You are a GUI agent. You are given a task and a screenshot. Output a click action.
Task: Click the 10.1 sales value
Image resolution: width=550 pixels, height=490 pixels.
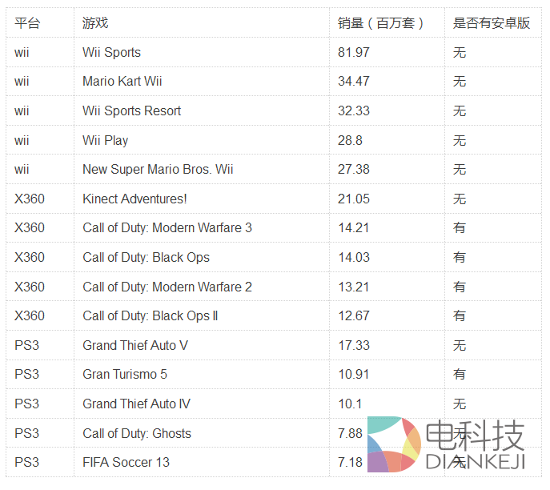click(350, 404)
